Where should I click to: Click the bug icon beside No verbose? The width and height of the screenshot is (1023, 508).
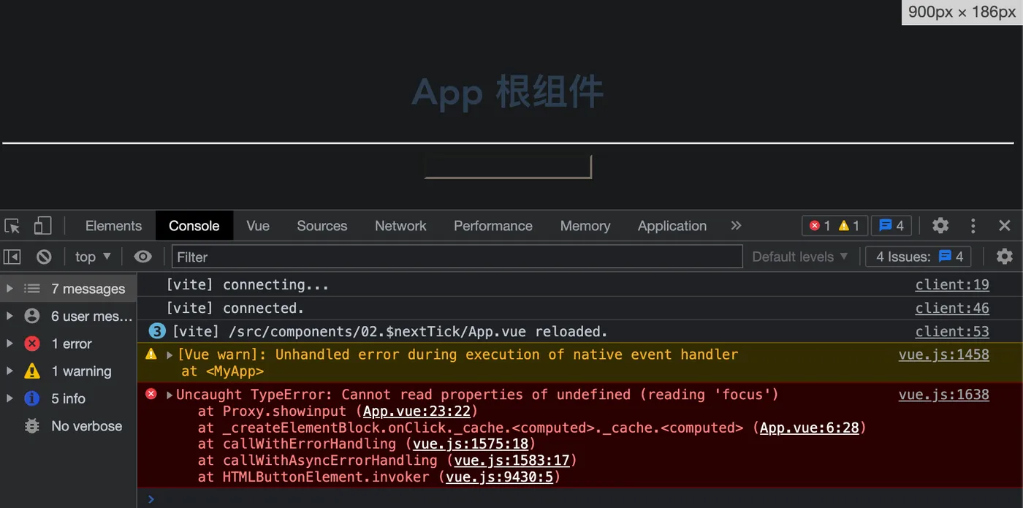pyautogui.click(x=32, y=426)
